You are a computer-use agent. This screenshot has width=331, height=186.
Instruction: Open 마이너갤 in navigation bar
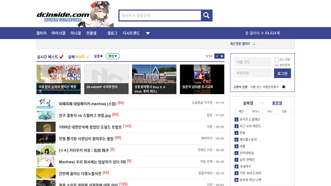click(58, 33)
